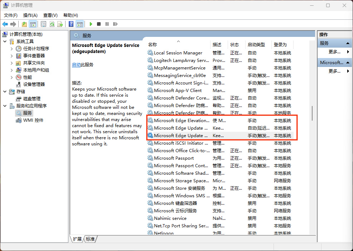Click the 本地用户和组 tree icon
This screenshot has height=251, width=353.
tap(19, 70)
